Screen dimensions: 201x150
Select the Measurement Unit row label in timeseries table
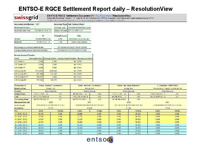coord(22,102)
